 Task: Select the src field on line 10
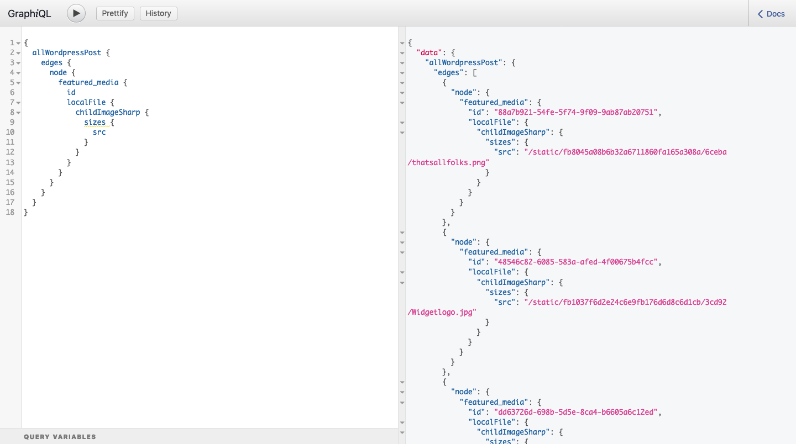(x=98, y=132)
